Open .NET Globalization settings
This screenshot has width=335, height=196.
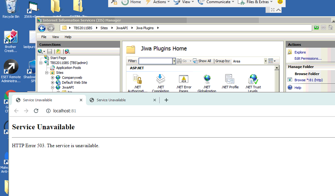point(207,80)
